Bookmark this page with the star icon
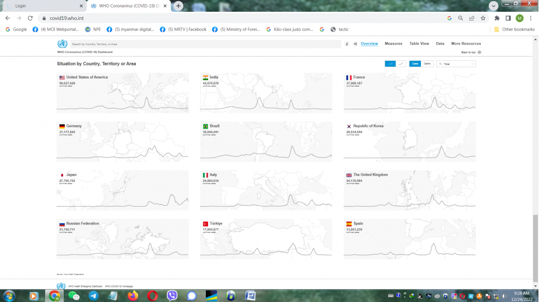 pos(482,18)
